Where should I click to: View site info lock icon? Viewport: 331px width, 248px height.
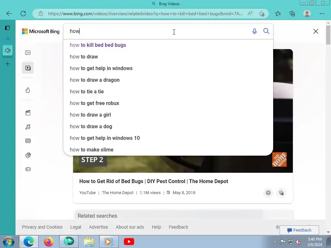coord(41,14)
